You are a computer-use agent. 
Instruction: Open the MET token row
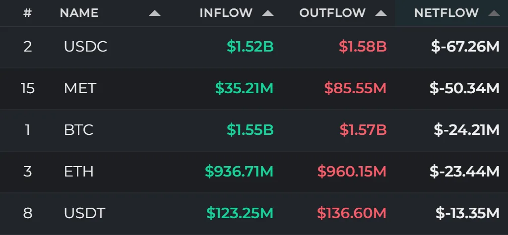pyautogui.click(x=254, y=88)
